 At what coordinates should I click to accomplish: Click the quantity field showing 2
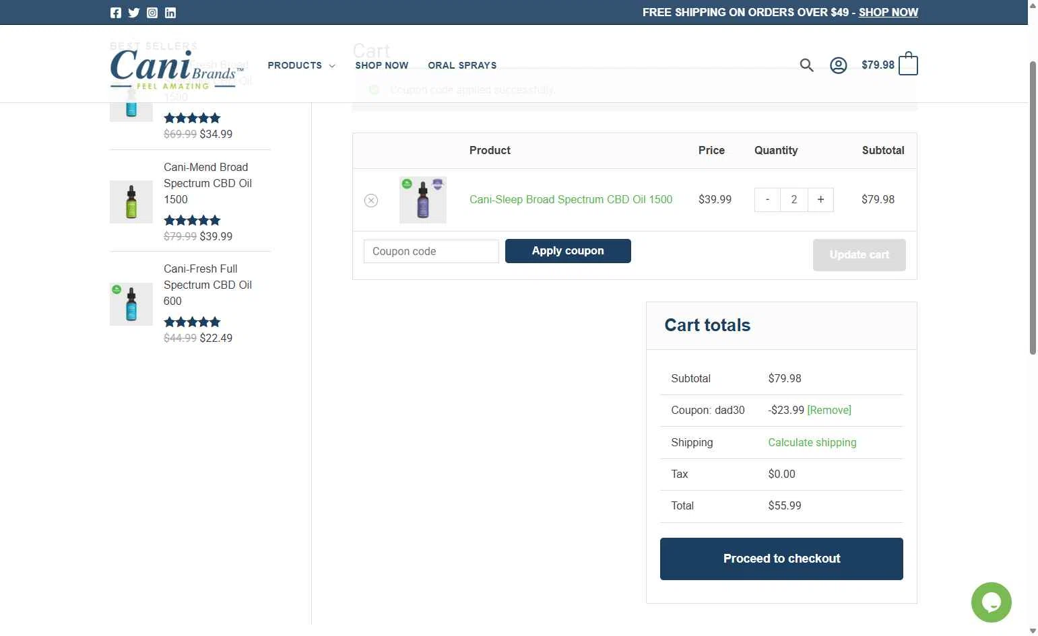(x=794, y=200)
